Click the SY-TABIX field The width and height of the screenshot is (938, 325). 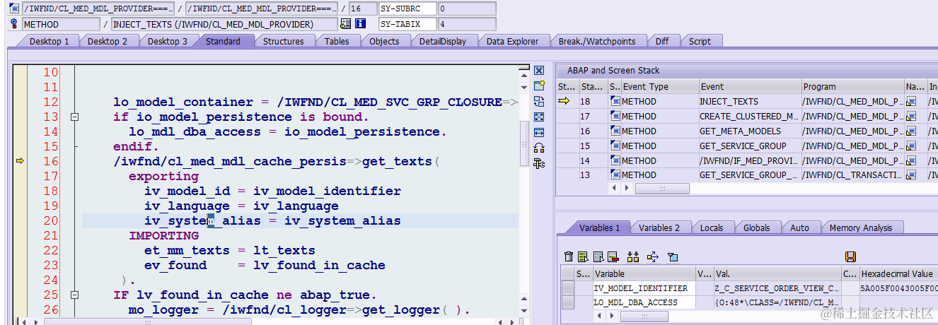[407, 24]
